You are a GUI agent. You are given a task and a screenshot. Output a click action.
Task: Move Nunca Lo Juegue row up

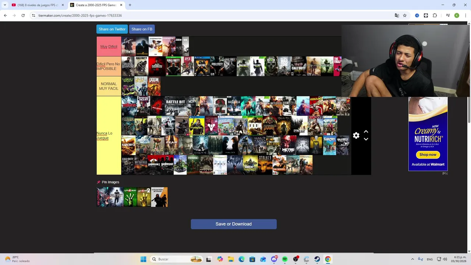(x=366, y=131)
